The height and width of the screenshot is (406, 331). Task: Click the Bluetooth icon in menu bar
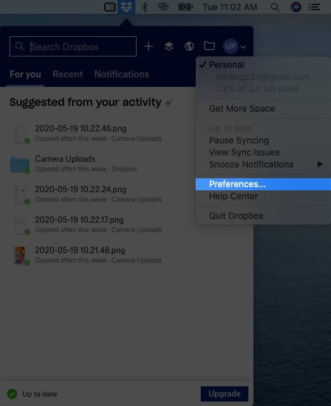pos(144,7)
